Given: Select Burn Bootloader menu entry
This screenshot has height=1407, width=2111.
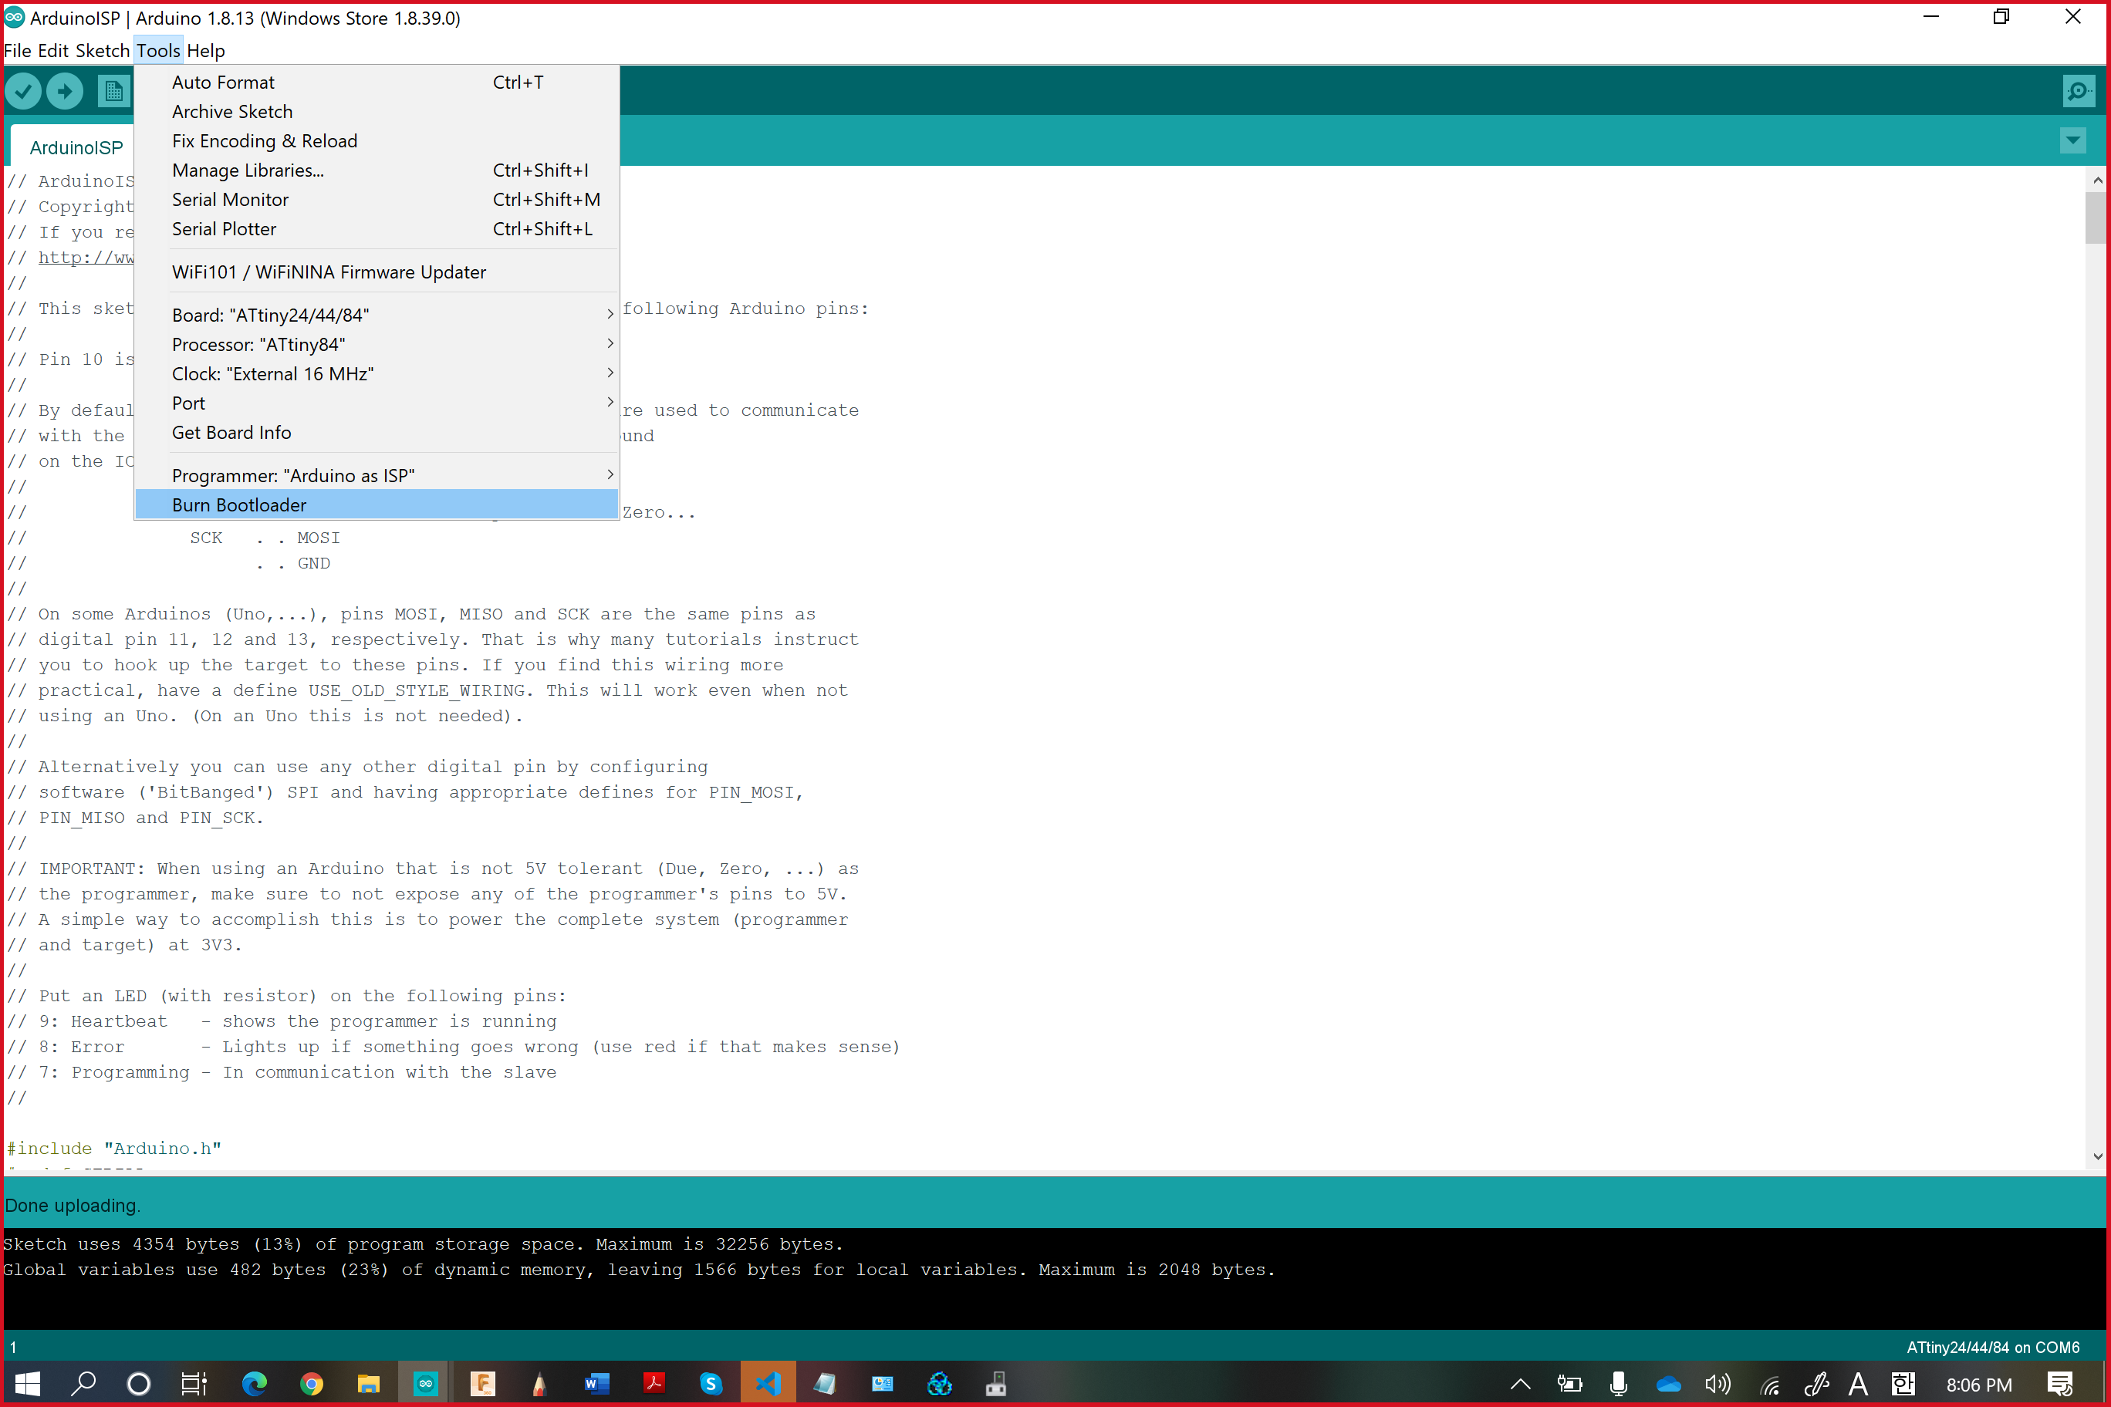Looking at the screenshot, I should [240, 505].
